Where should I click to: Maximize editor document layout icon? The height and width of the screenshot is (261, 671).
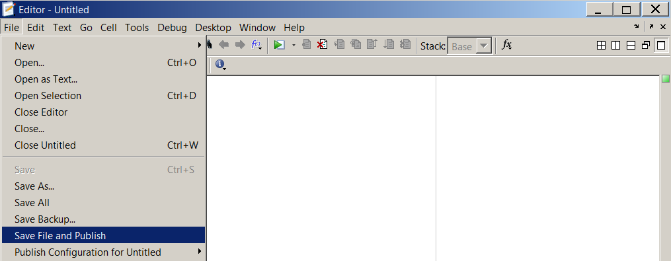pos(660,46)
